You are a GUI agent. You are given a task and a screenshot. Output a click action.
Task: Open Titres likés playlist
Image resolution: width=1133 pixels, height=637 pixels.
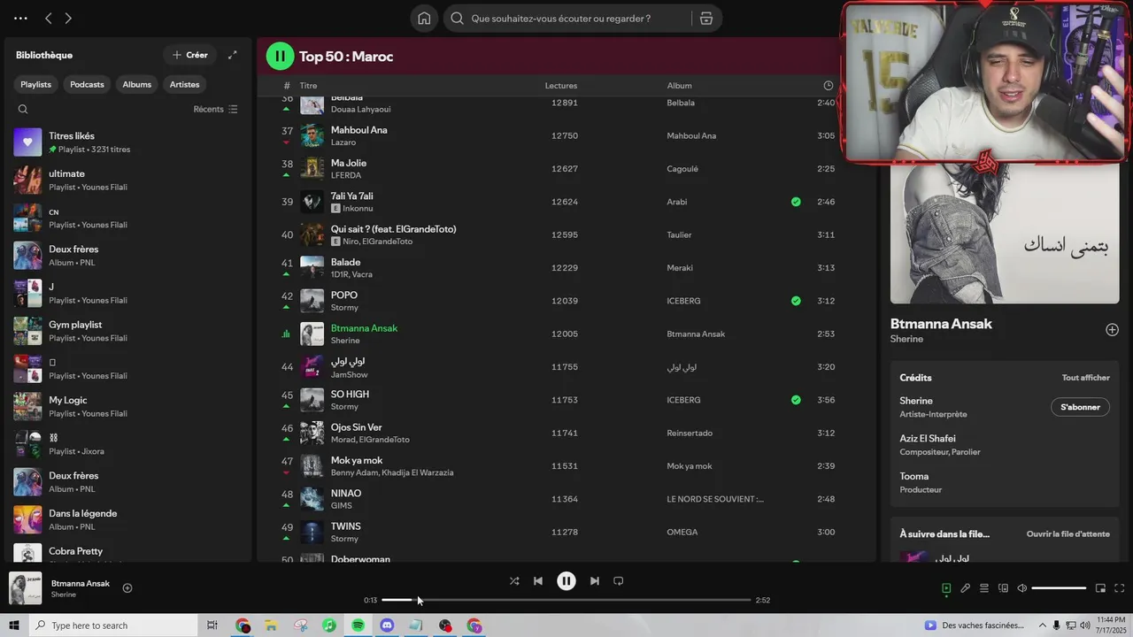click(128, 142)
